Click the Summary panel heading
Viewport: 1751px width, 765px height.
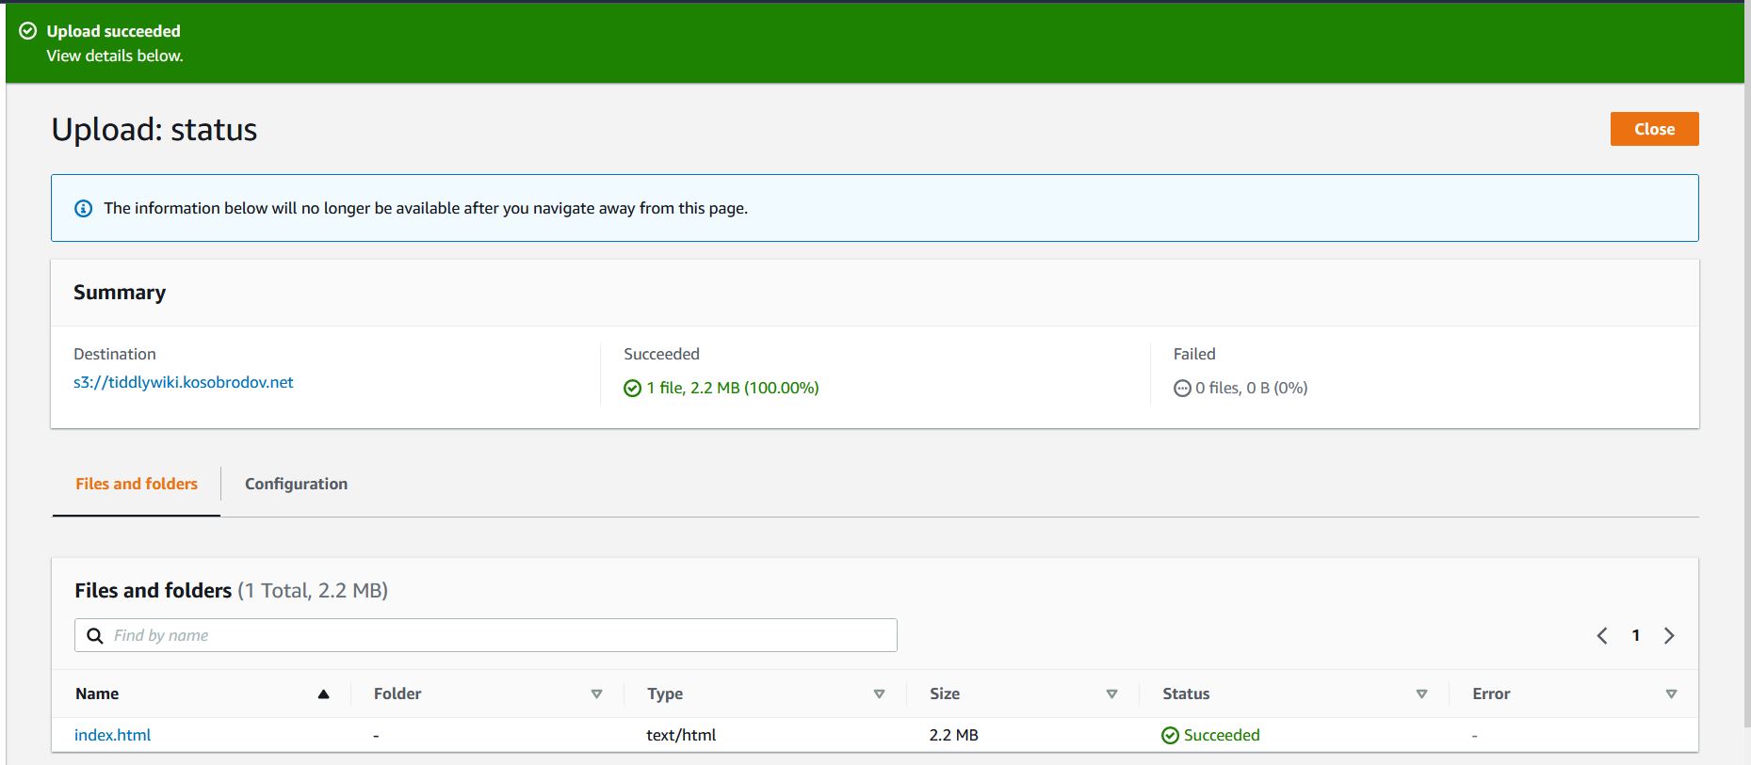[120, 293]
